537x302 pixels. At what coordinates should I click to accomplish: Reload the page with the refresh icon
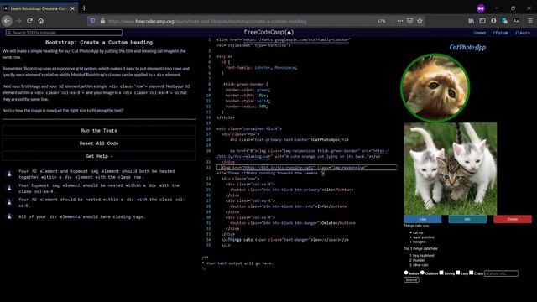coord(30,21)
